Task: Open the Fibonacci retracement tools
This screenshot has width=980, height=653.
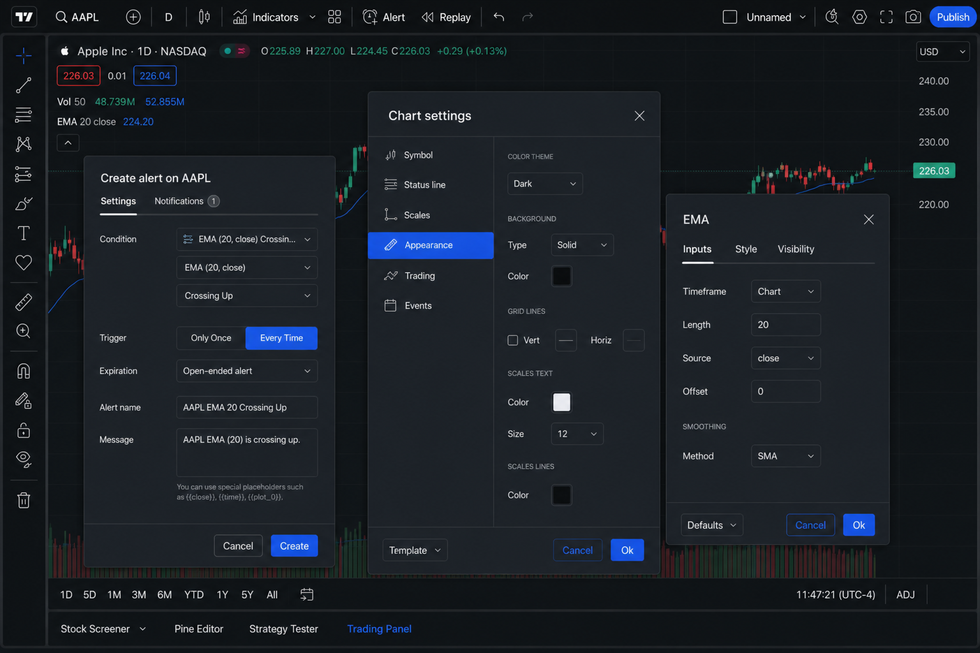Action: tap(24, 115)
